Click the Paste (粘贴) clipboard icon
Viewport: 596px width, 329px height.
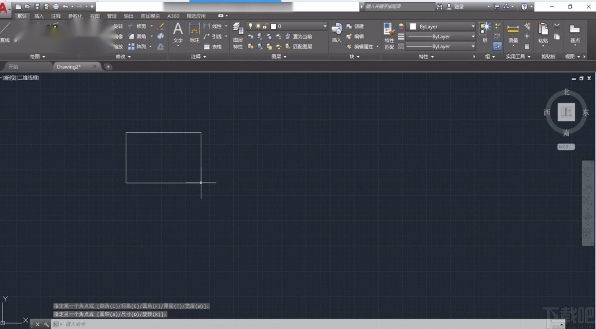pyautogui.click(x=543, y=33)
